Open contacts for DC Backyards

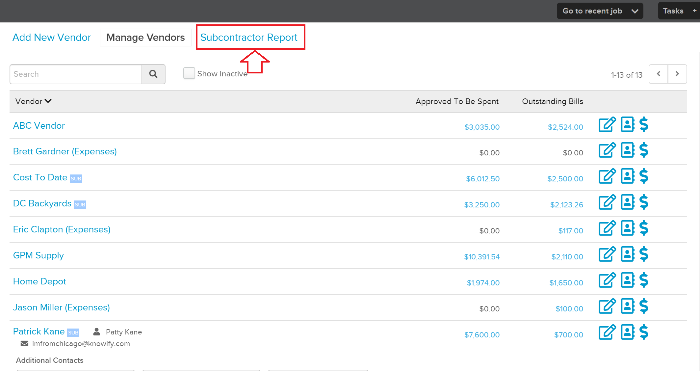(628, 202)
